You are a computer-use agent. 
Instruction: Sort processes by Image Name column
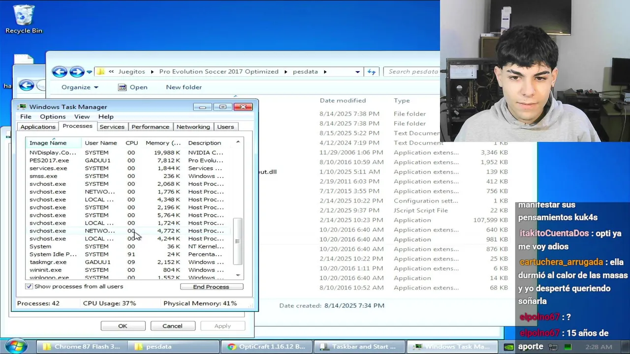(53, 143)
